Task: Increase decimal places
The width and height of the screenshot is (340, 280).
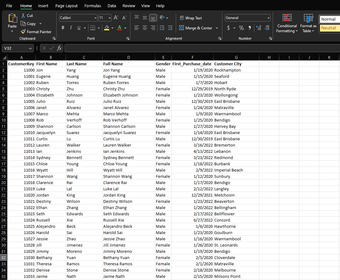Action: click(259, 28)
